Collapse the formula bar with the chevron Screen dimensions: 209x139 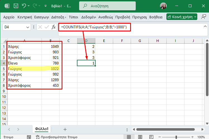(205, 26)
